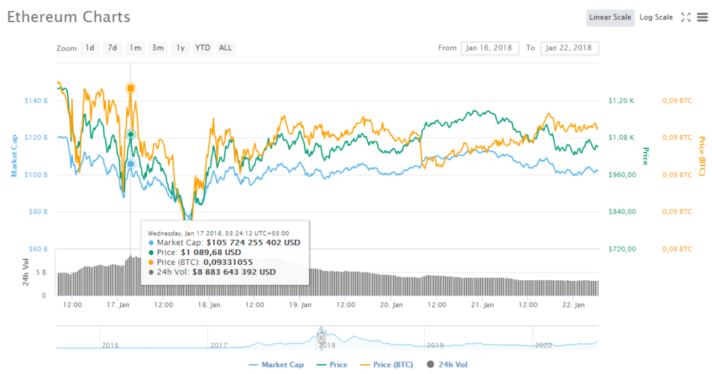Click the 20. Jan axis label
Image resolution: width=712 pixels, height=374 pixels.
tap(391, 305)
